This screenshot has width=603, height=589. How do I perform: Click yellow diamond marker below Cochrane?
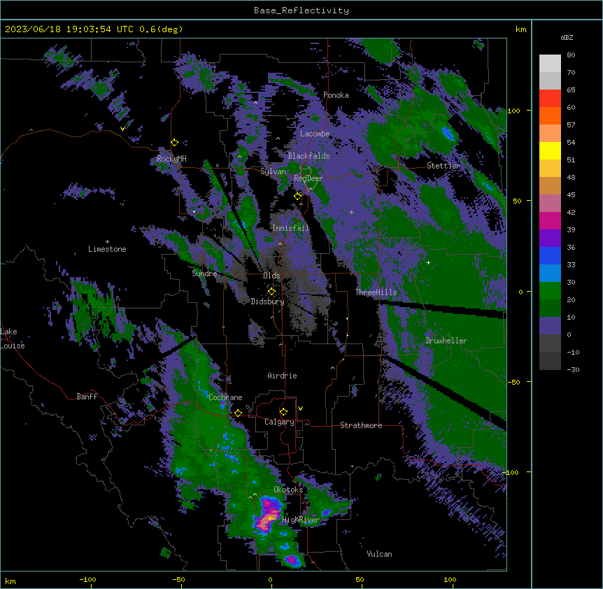pos(239,413)
